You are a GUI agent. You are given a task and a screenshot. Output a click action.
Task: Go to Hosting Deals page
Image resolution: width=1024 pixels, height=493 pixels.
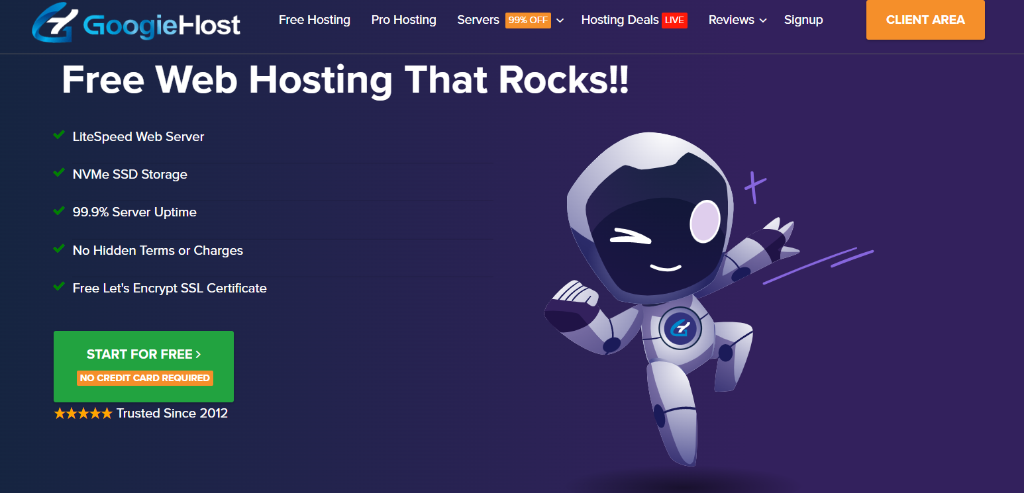[x=620, y=20]
